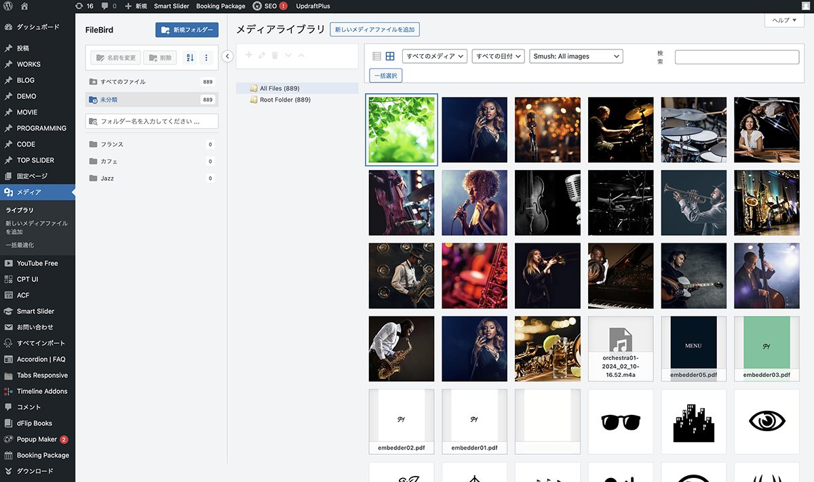
Task: Open the すべての日付 date dropdown
Action: pos(499,56)
